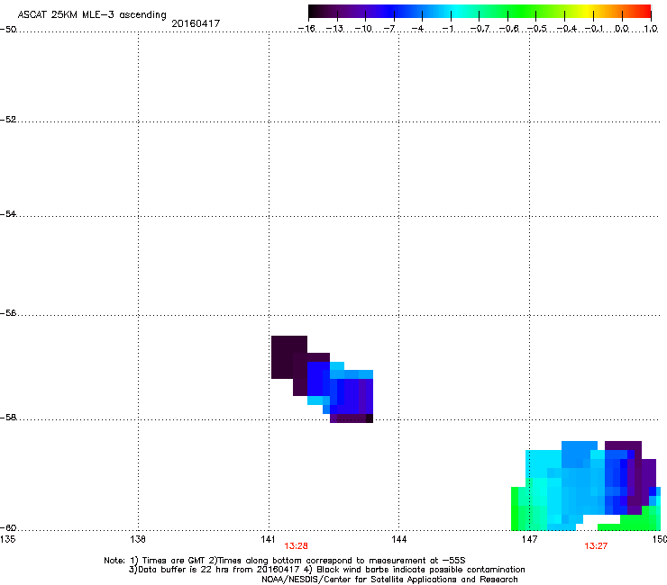This screenshot has width=667, height=585.
Task: Click the '-0.1' colour scale value
Action: click(x=594, y=29)
